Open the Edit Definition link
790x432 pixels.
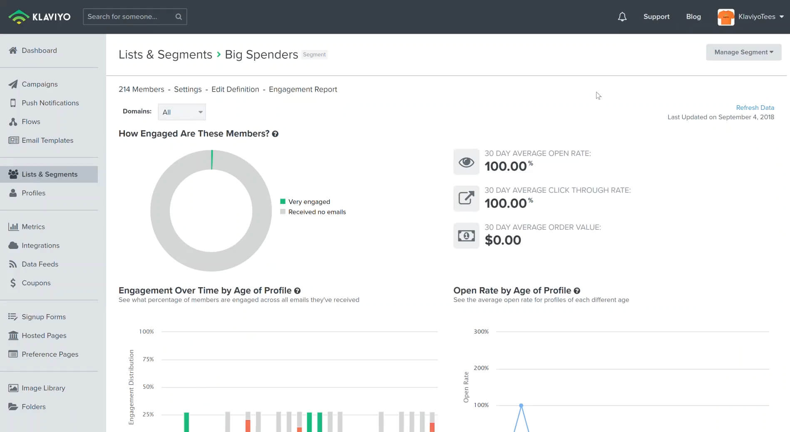pos(235,89)
